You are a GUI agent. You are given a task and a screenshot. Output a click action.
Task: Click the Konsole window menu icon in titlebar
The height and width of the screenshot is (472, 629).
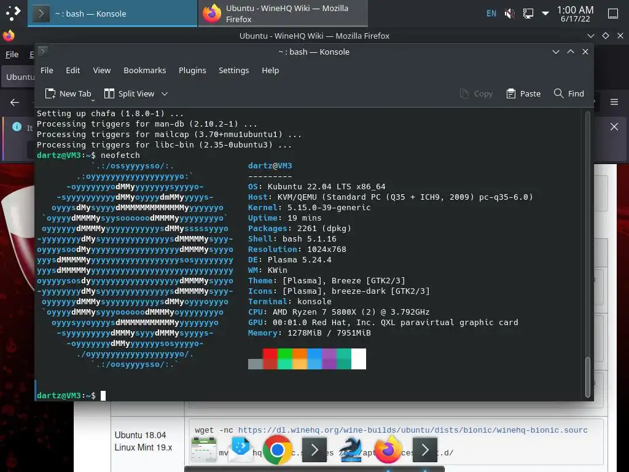tap(42, 51)
